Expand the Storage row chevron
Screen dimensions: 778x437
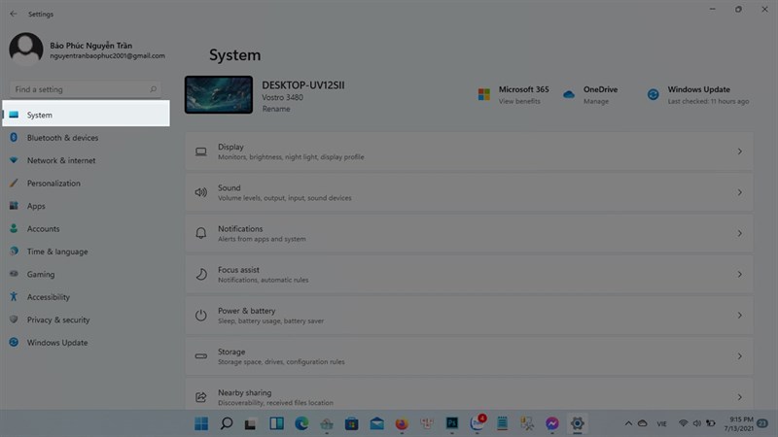pos(739,356)
